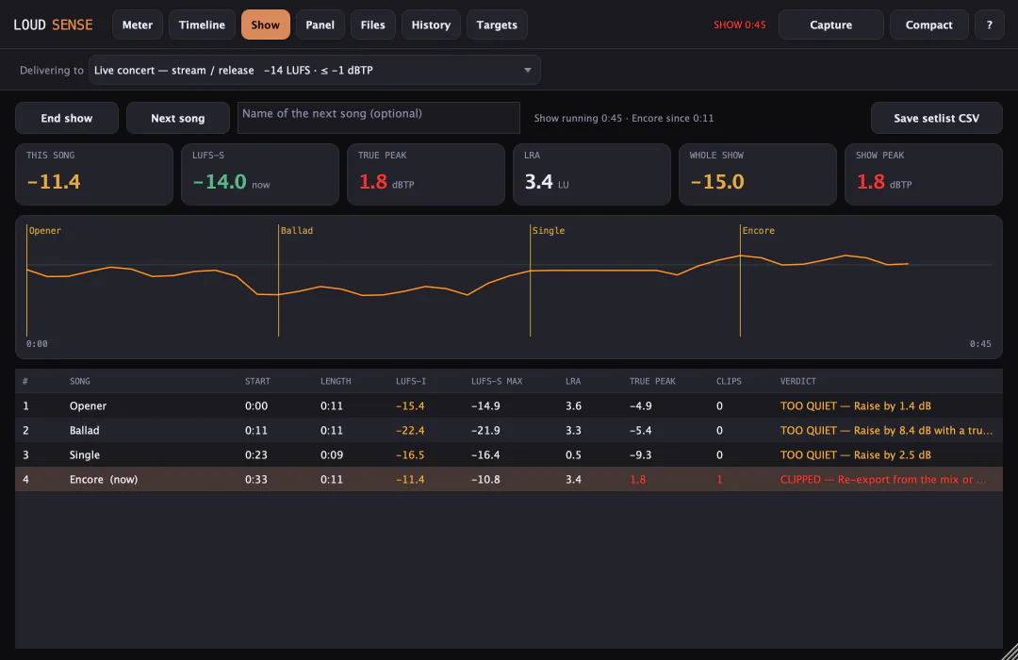The width and height of the screenshot is (1018, 660).
Task: Click the Encore clips count of 1
Action: click(719, 479)
